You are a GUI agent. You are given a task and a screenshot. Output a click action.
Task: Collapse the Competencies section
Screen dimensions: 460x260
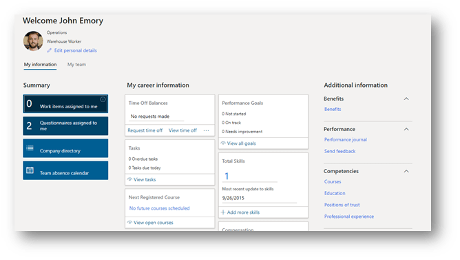(406, 171)
